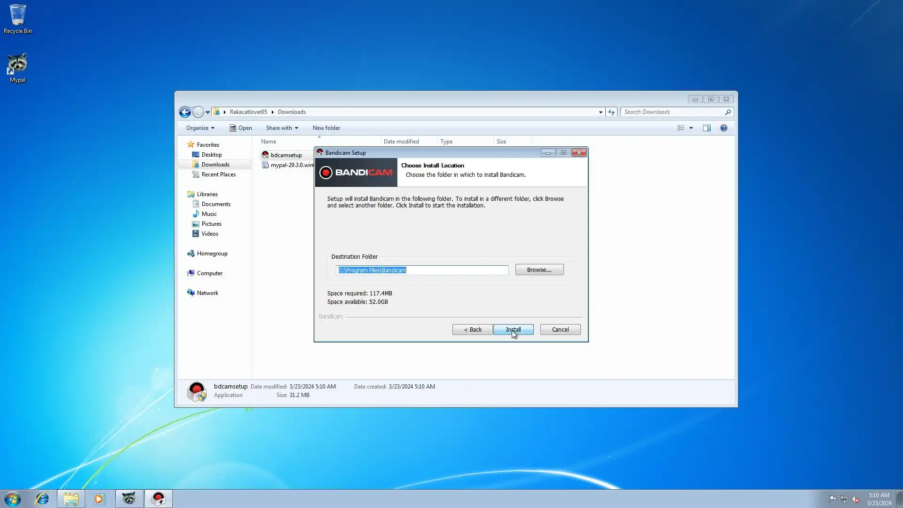Cancel the Bandicam setup
Image resolution: width=903 pixels, height=508 pixels.
(x=560, y=329)
